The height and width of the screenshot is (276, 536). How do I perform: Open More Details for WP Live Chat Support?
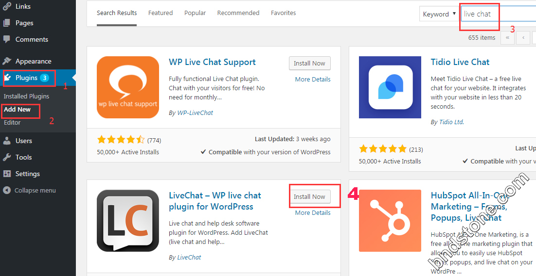(313, 79)
